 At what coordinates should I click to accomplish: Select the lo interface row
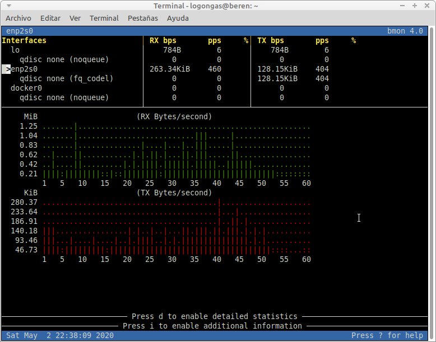[15, 50]
